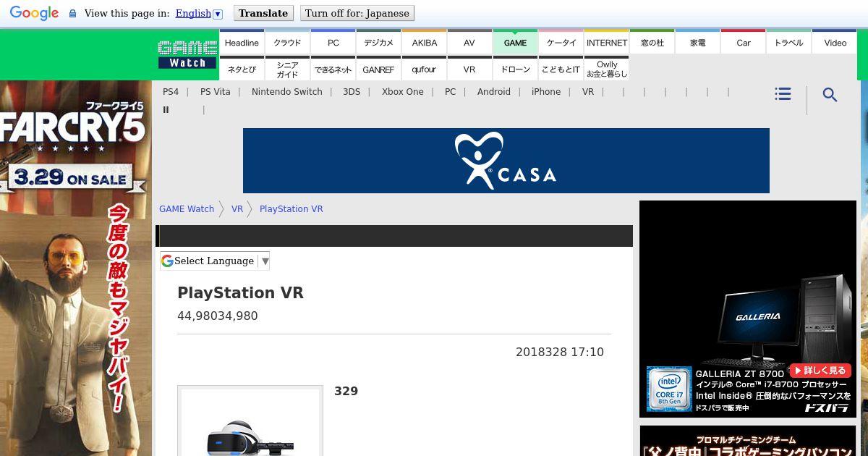This screenshot has height=456, width=868.
Task: Open the こどもとIT tab
Action: (x=561, y=69)
